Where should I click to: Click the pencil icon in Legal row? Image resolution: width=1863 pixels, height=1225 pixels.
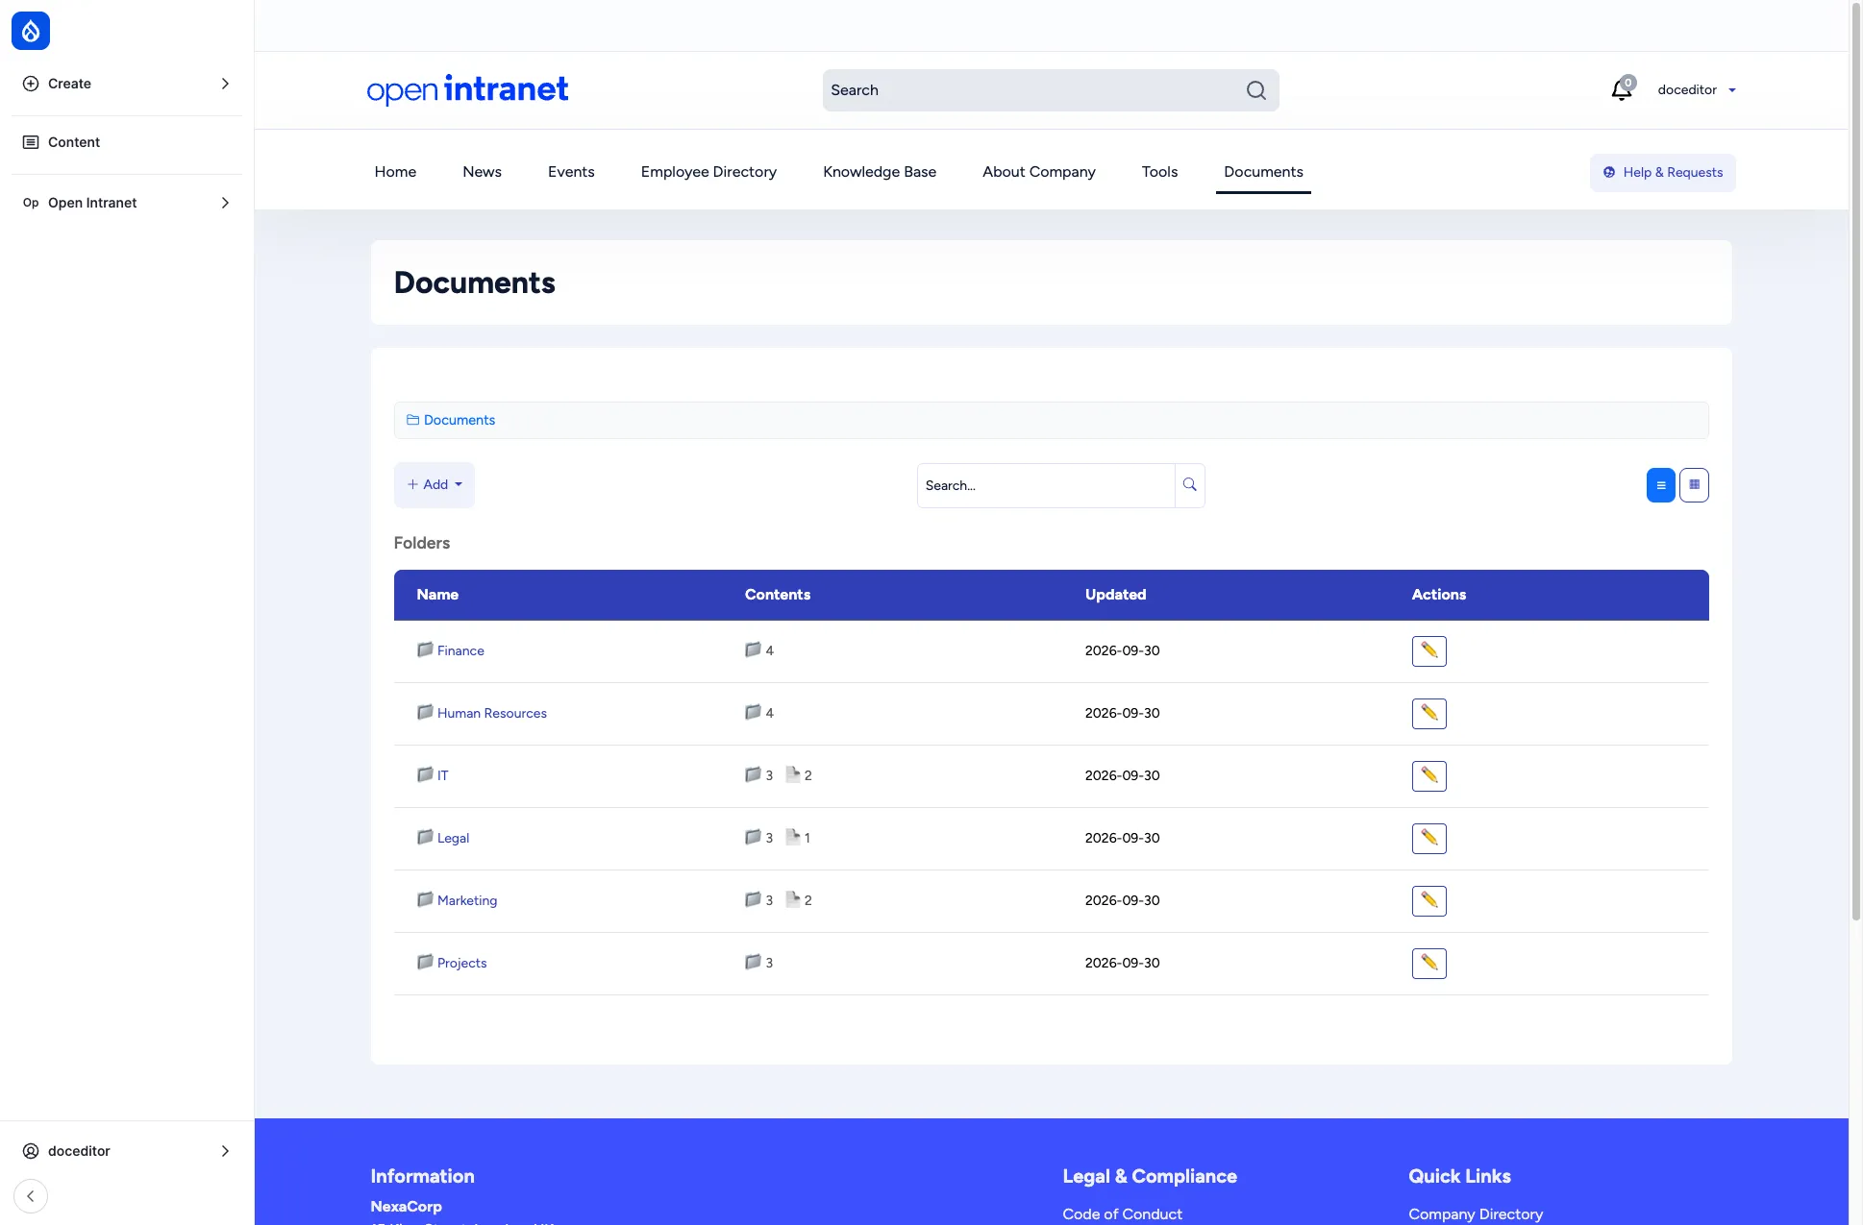(x=1429, y=839)
